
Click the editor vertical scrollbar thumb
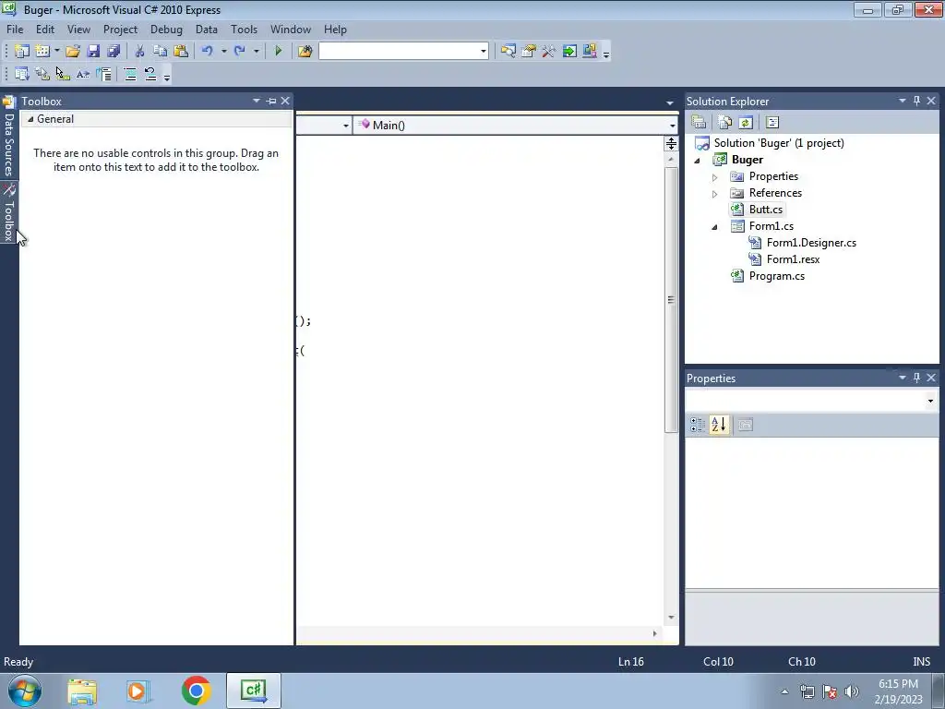(671, 300)
